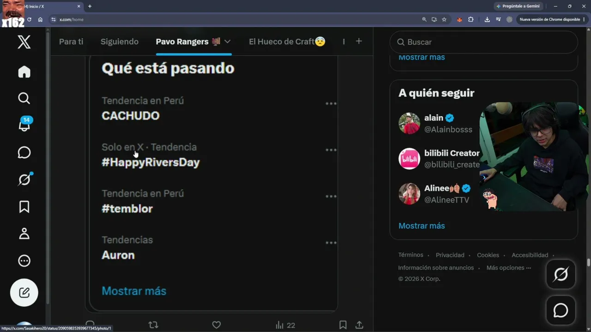
Task: Open Alinee's profile avatar
Action: coord(409,194)
